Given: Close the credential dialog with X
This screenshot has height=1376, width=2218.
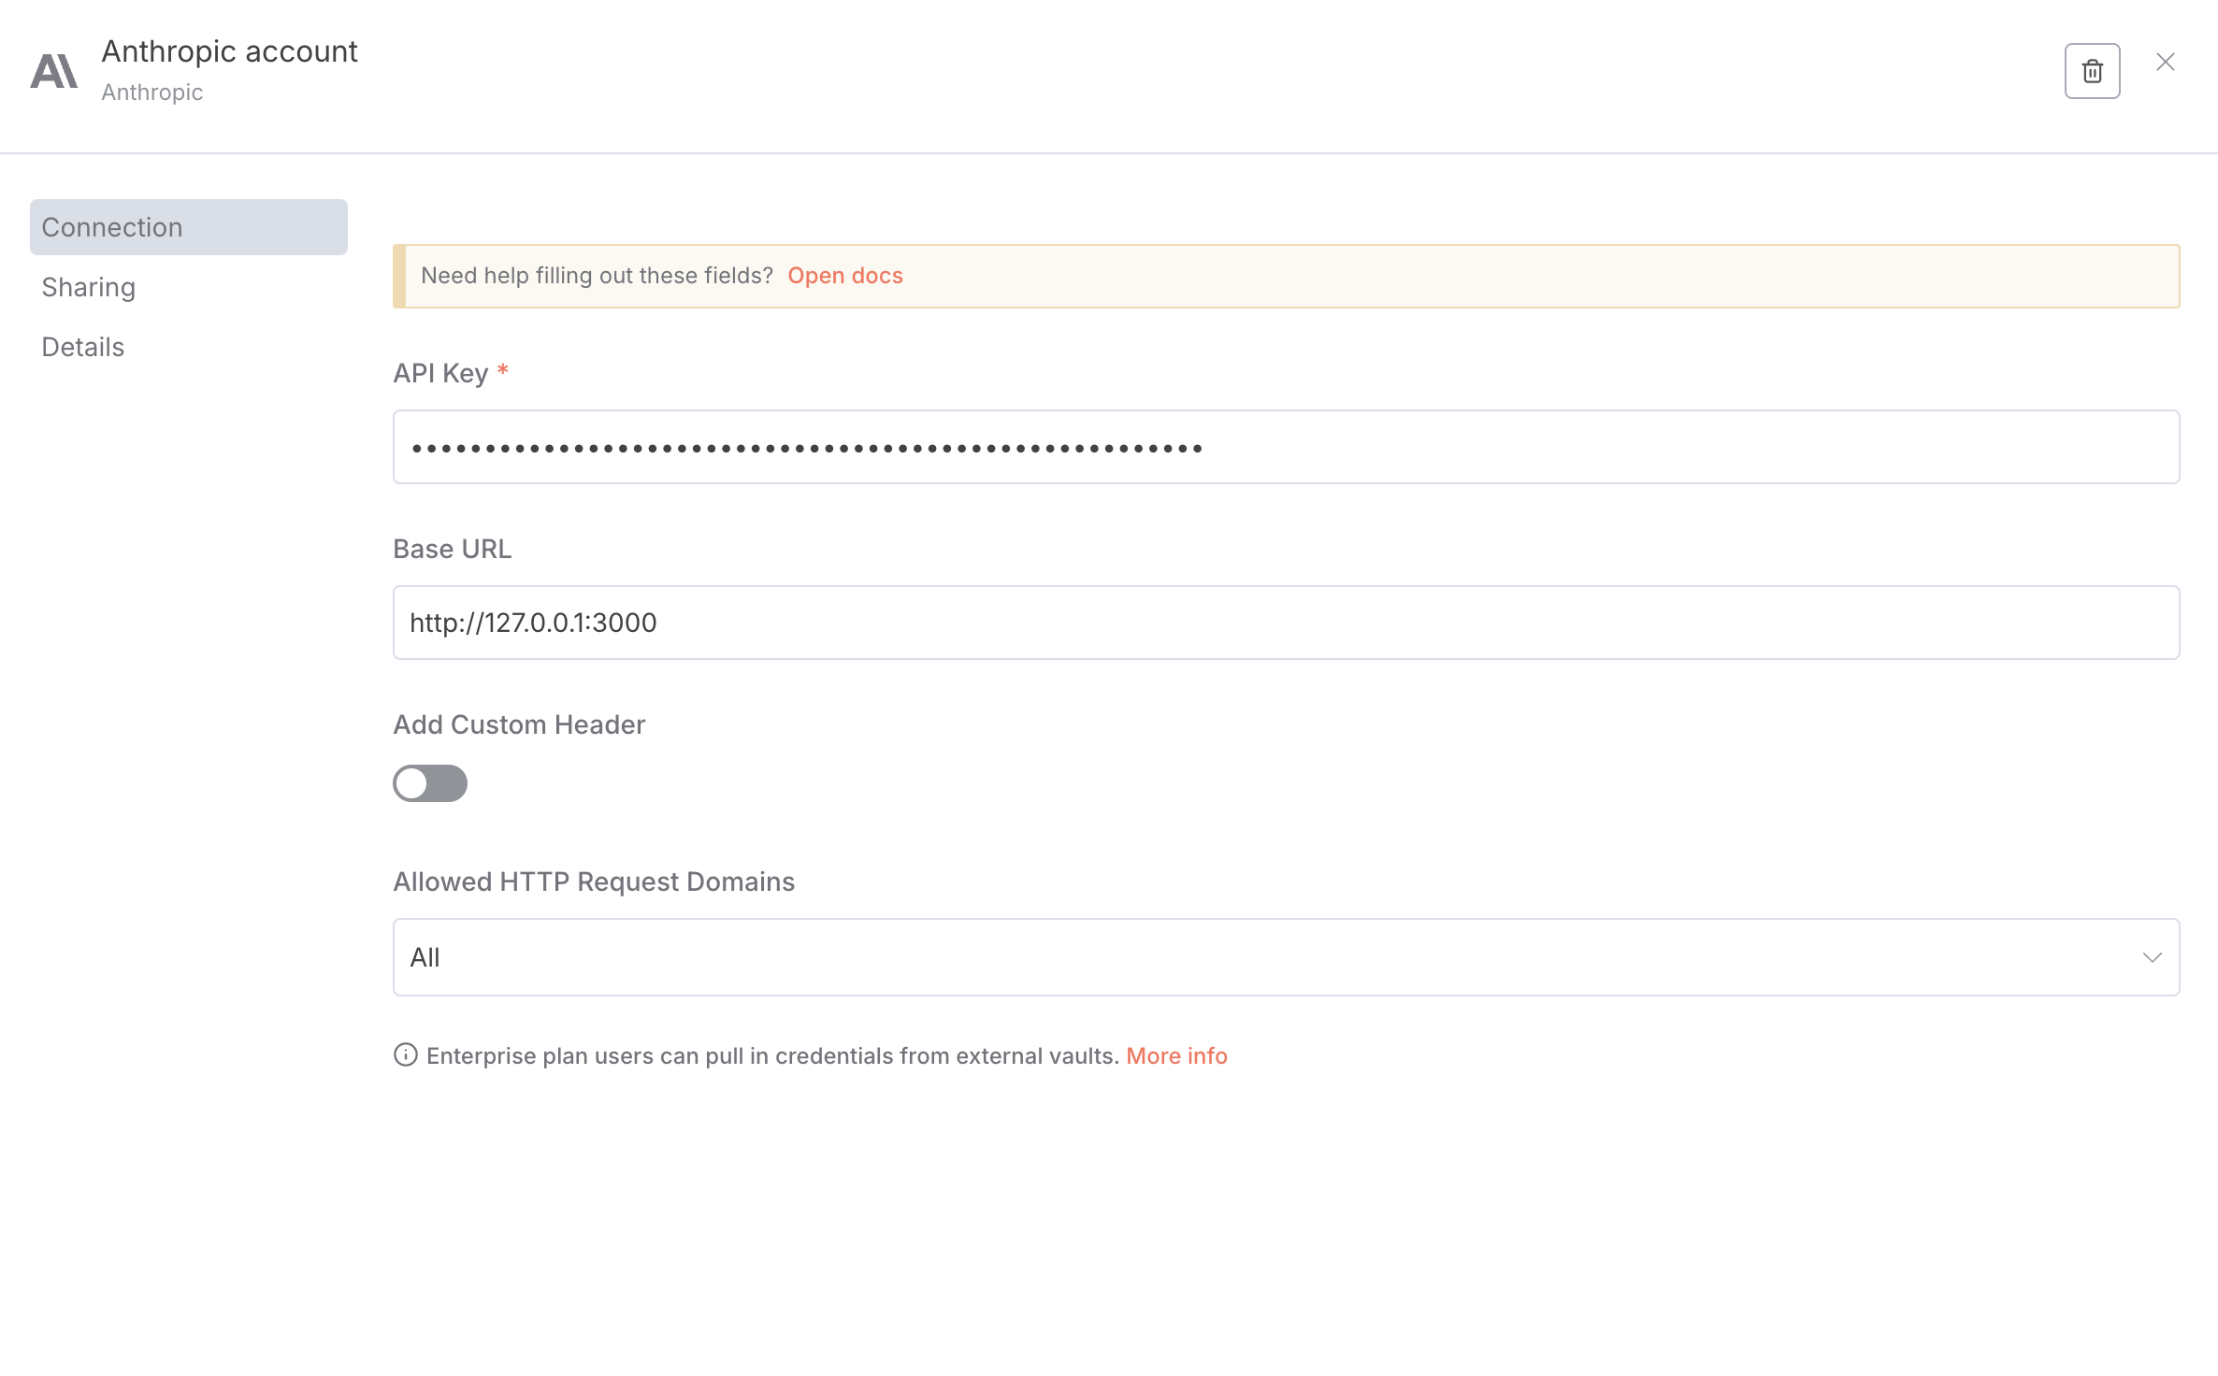Looking at the screenshot, I should (2166, 62).
